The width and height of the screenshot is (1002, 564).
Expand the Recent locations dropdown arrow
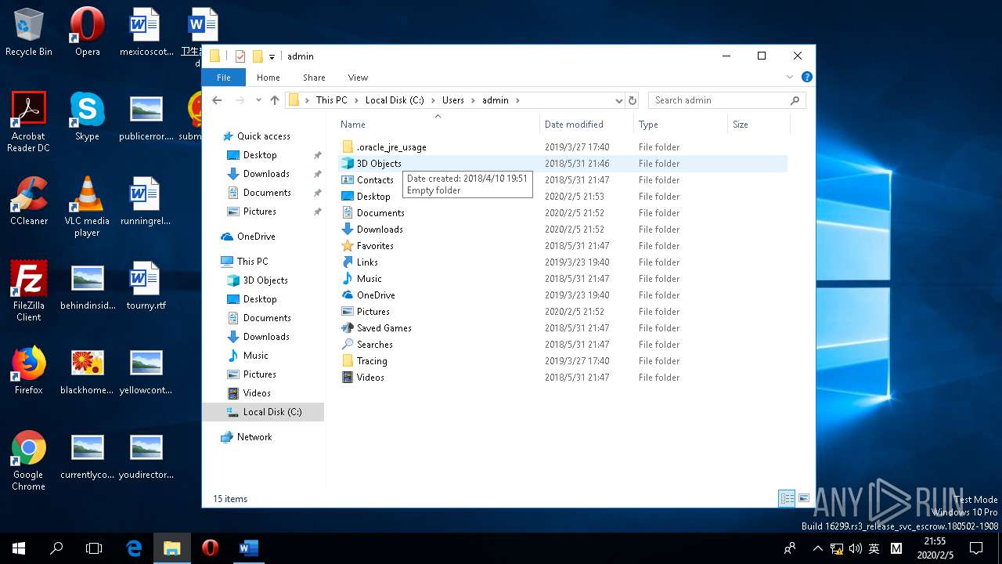tap(258, 100)
